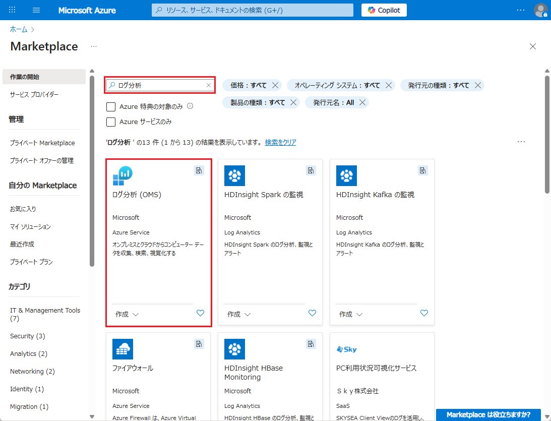
Task: Check the Azure サービスのみ checkbox
Action: pyautogui.click(x=111, y=122)
